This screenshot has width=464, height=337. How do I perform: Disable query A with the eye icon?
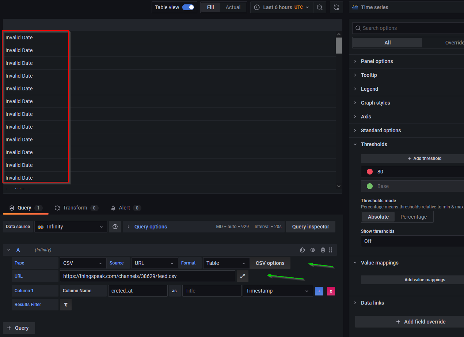point(312,250)
